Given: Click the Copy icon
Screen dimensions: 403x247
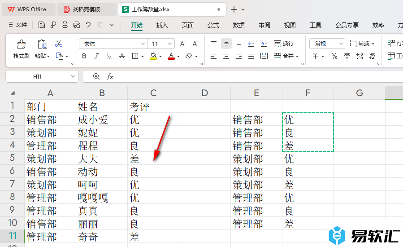Looking at the screenshot, I should coord(59,56).
